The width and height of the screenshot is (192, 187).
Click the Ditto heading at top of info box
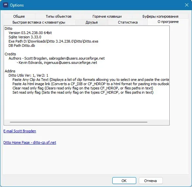pos(9,28)
